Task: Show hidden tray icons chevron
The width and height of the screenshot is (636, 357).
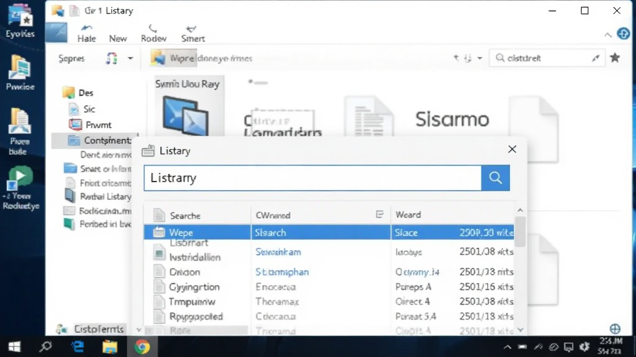Action: click(507, 347)
